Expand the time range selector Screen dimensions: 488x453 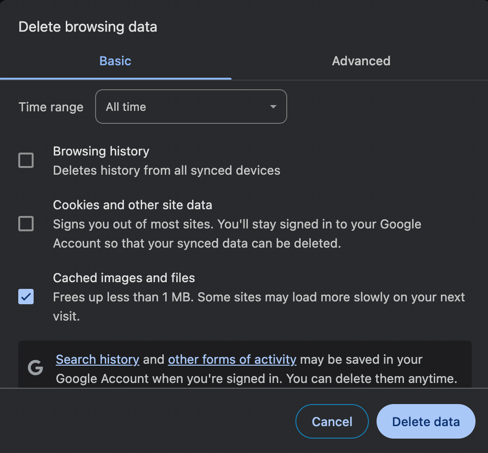(191, 107)
